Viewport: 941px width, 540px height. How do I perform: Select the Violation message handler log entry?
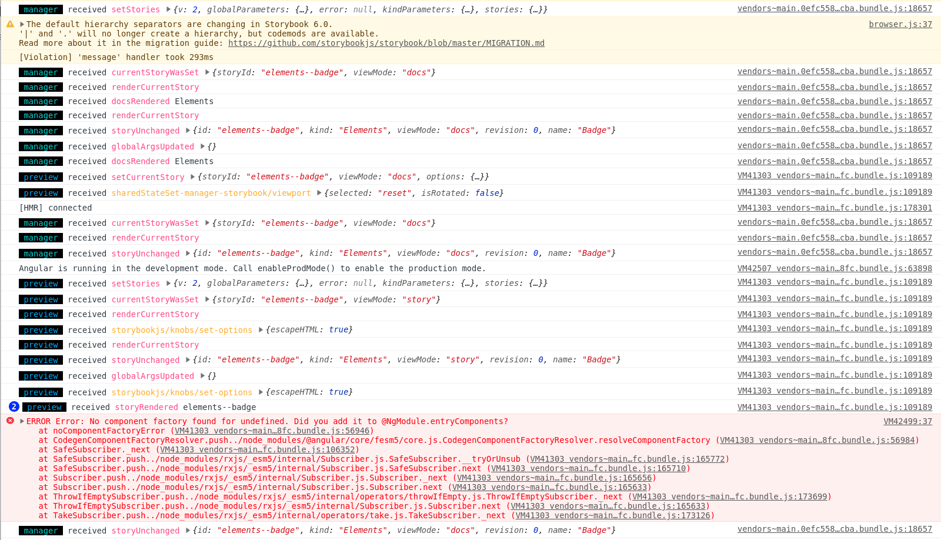point(118,57)
